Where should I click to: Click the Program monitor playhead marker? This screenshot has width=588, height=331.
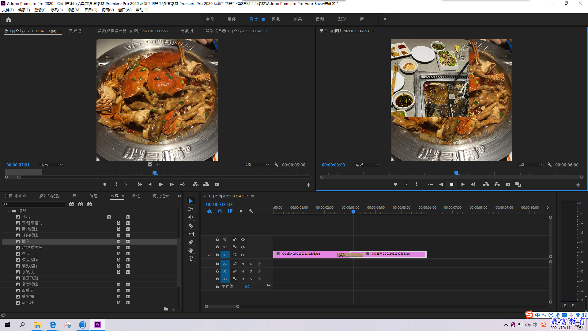(x=456, y=173)
